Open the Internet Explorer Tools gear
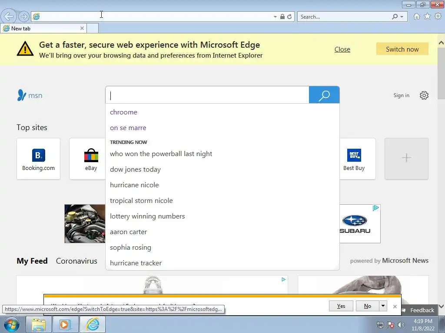 tap(438, 16)
